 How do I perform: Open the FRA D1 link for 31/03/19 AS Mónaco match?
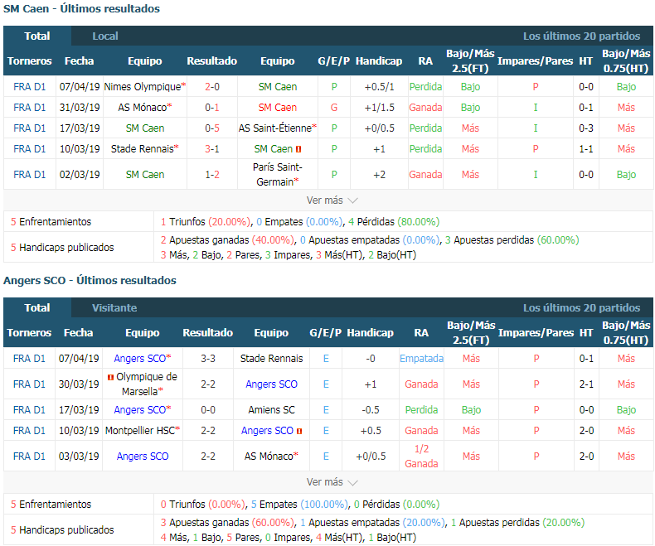click(29, 108)
